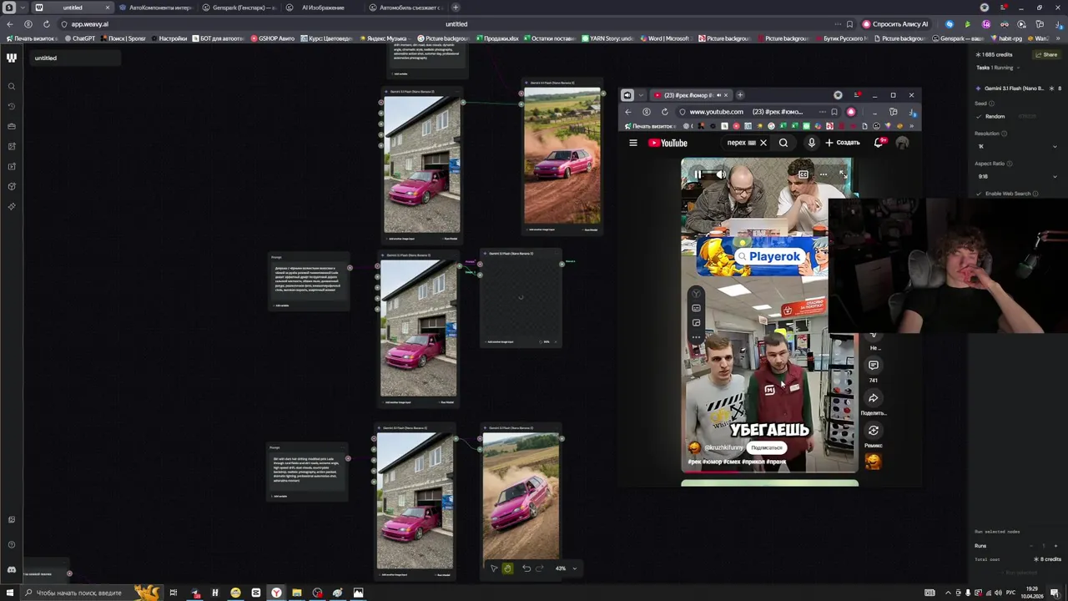Open the Aspect Ratio 9:16 dropdown
The height and width of the screenshot is (601, 1068).
(1017, 176)
